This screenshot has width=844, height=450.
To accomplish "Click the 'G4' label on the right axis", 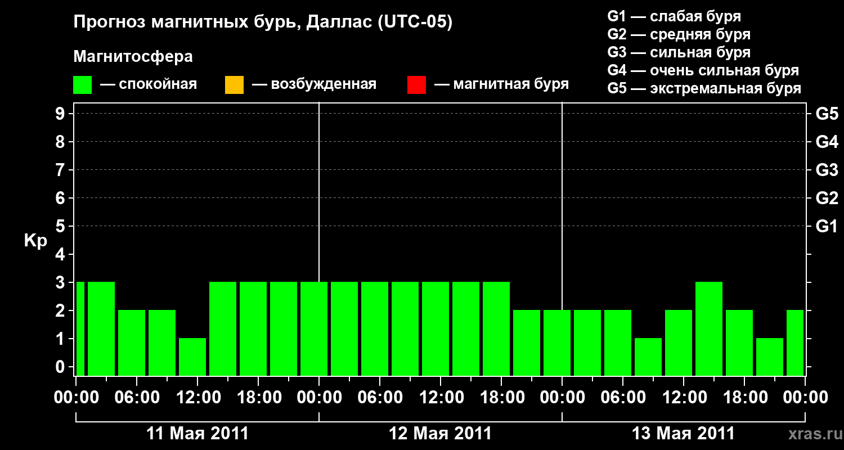I will (827, 142).
